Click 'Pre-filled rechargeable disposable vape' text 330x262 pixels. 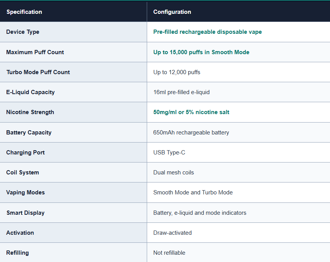point(207,32)
